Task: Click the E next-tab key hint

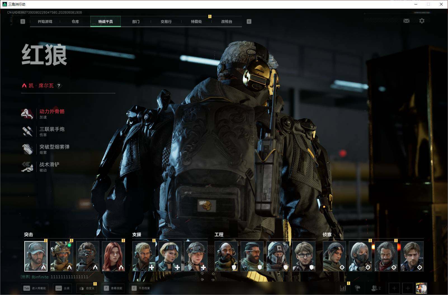Action: (x=249, y=22)
